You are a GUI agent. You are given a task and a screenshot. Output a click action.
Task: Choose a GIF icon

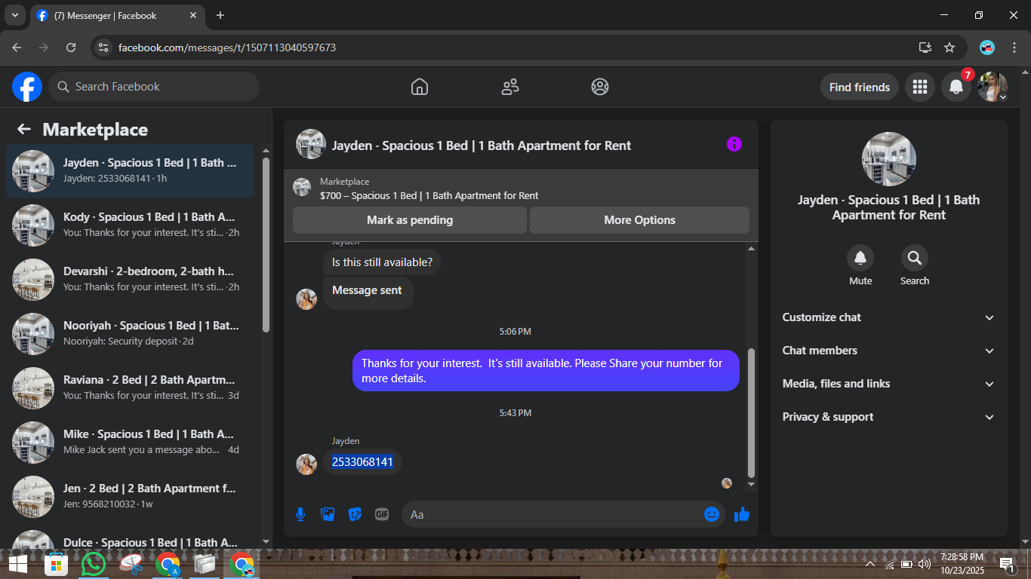click(382, 514)
